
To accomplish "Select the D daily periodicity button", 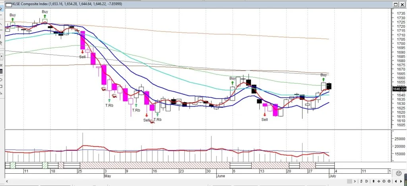I will tap(366, 181).
